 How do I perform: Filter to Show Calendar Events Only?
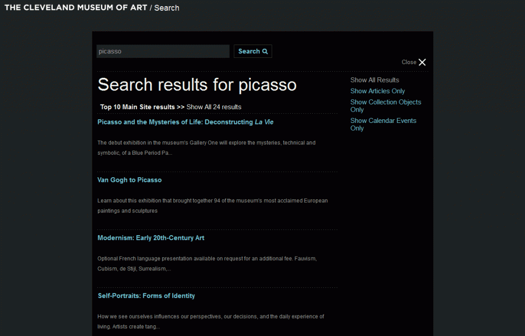pos(383,124)
